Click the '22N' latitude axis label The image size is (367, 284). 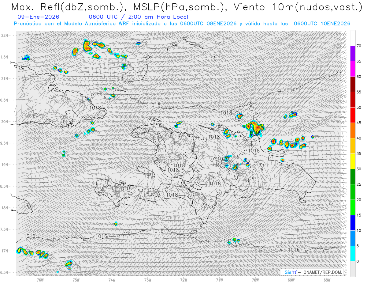pyautogui.click(x=5, y=36)
